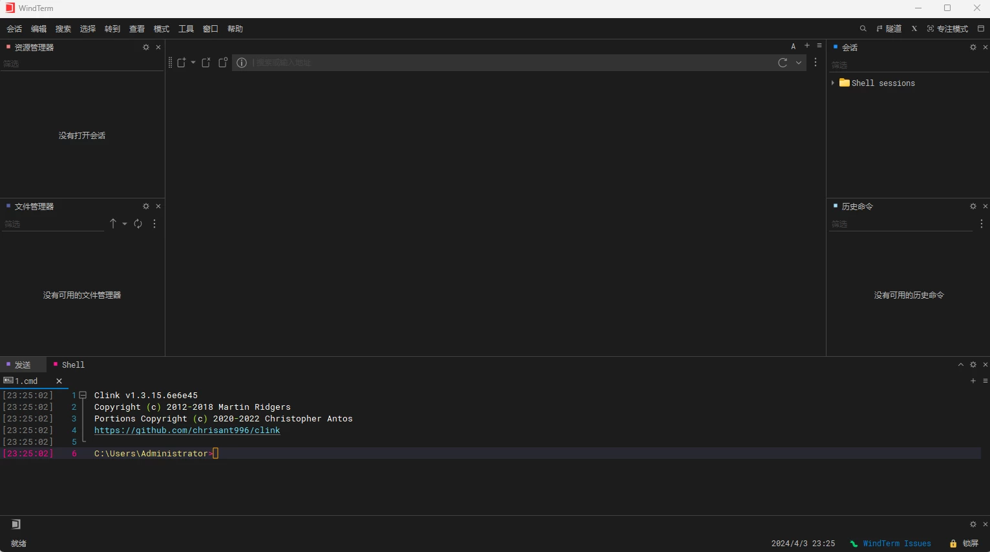The width and height of the screenshot is (990, 552).
Task: Open the github.com/chrisant996/clink link
Action: pyautogui.click(x=187, y=430)
